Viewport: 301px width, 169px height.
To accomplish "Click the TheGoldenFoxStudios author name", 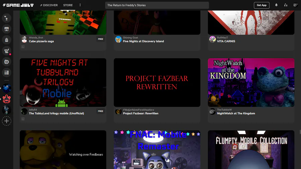I will tap(138, 110).
